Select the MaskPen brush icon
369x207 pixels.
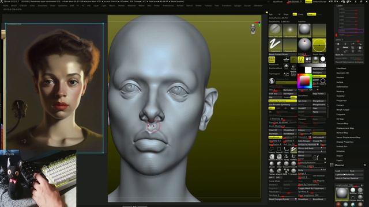[279, 157]
